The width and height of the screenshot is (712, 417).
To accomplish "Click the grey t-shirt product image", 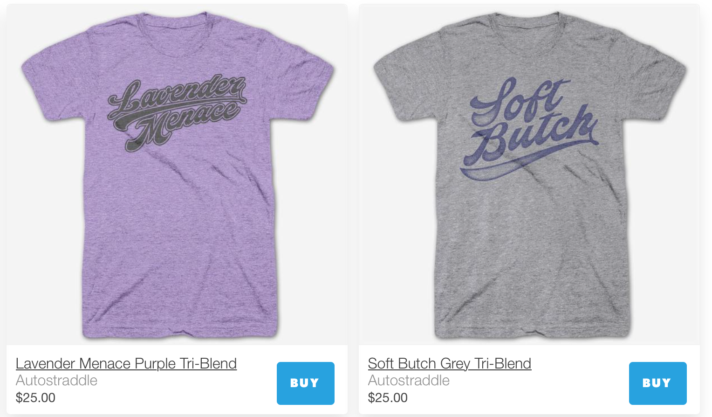I will (530, 175).
